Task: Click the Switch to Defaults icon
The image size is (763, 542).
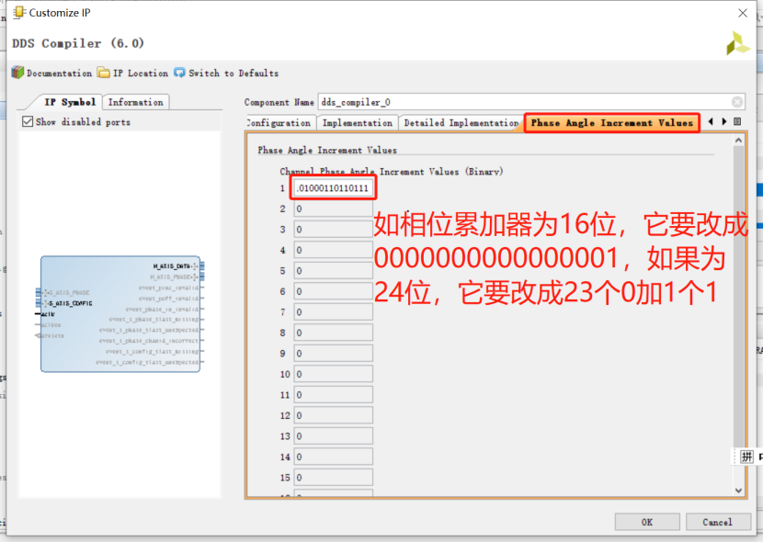Action: [179, 73]
